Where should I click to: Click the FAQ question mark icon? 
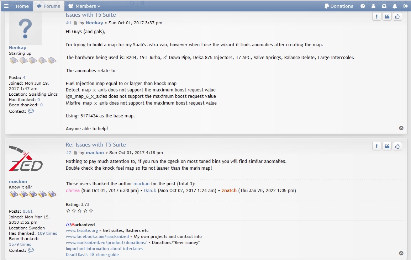pyautogui.click(x=363, y=6)
